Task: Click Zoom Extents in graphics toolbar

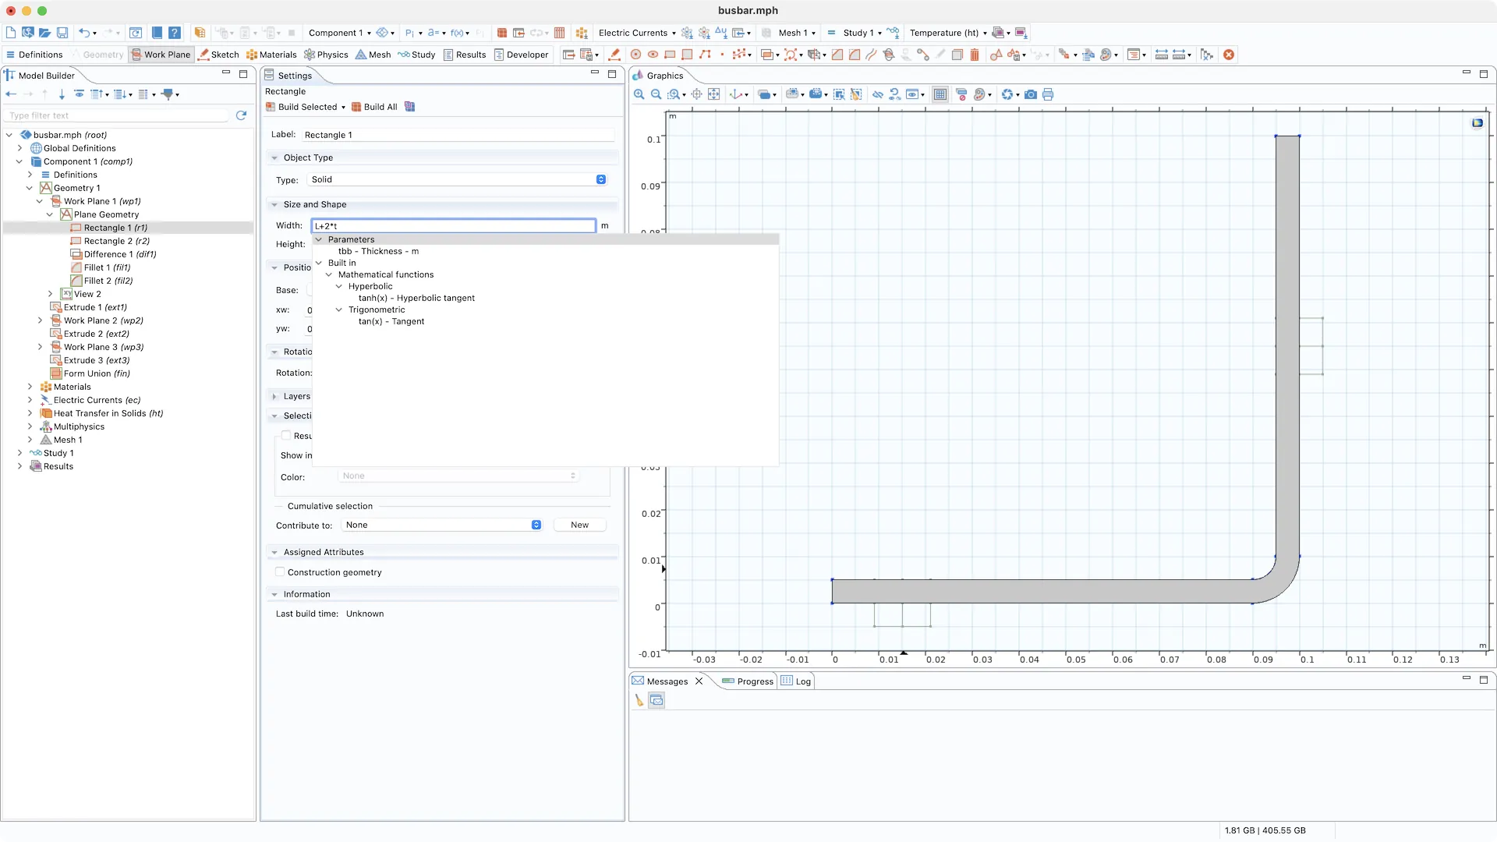Action: [x=713, y=94]
